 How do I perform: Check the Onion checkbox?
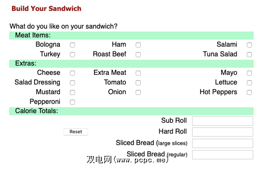tap(138, 93)
